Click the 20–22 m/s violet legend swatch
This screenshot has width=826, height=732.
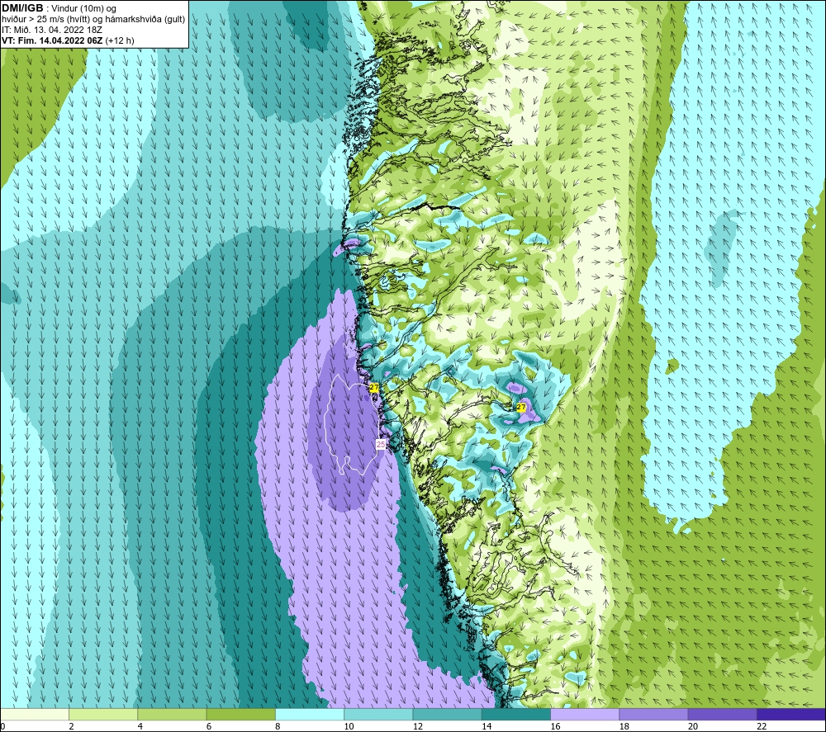click(722, 714)
